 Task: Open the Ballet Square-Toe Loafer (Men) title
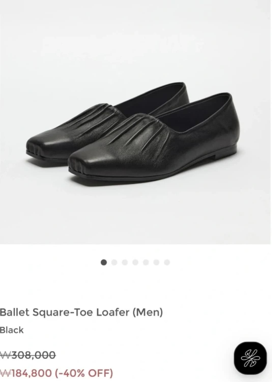click(x=81, y=312)
